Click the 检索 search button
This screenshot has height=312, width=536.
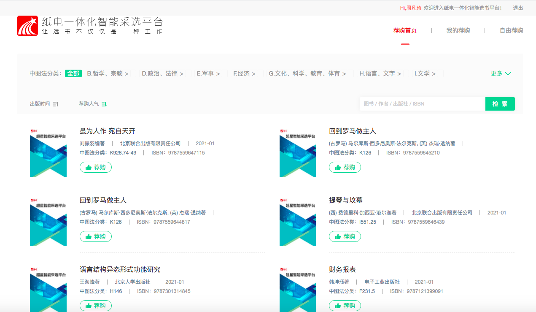click(500, 104)
